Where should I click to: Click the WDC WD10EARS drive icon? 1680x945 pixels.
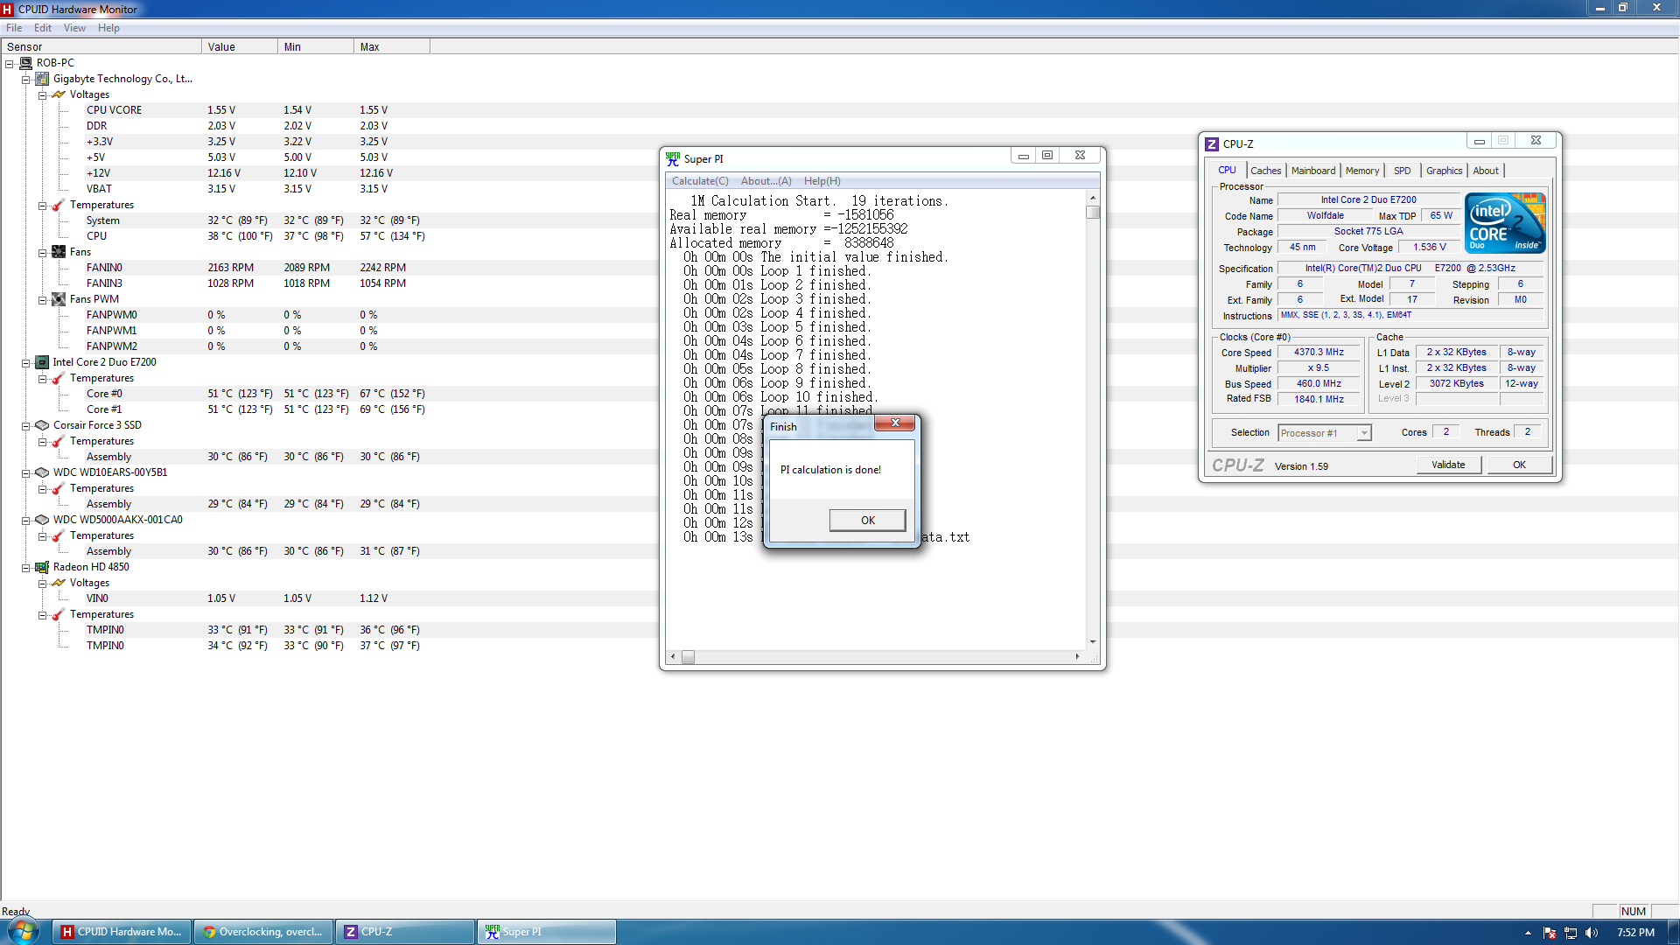coord(42,472)
